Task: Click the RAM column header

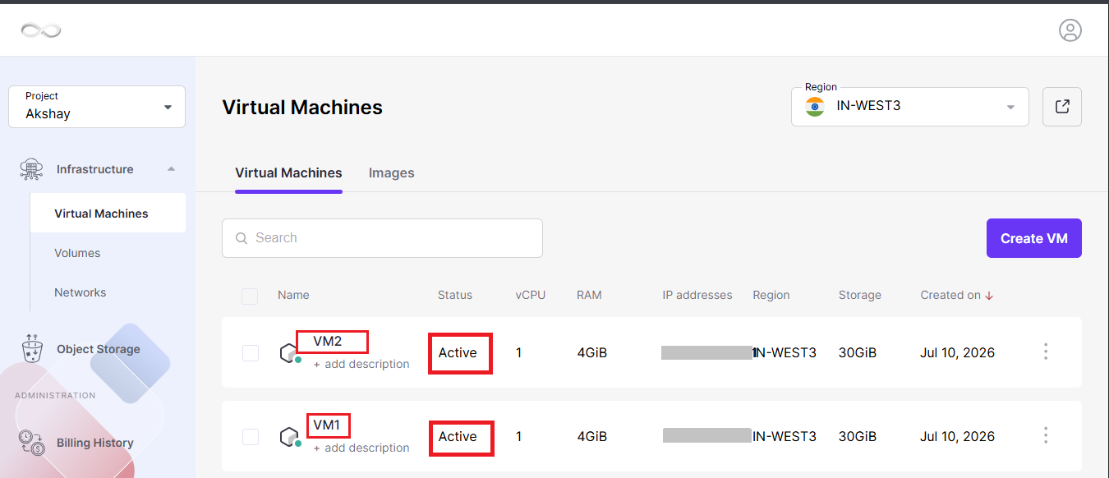Action: [x=589, y=295]
